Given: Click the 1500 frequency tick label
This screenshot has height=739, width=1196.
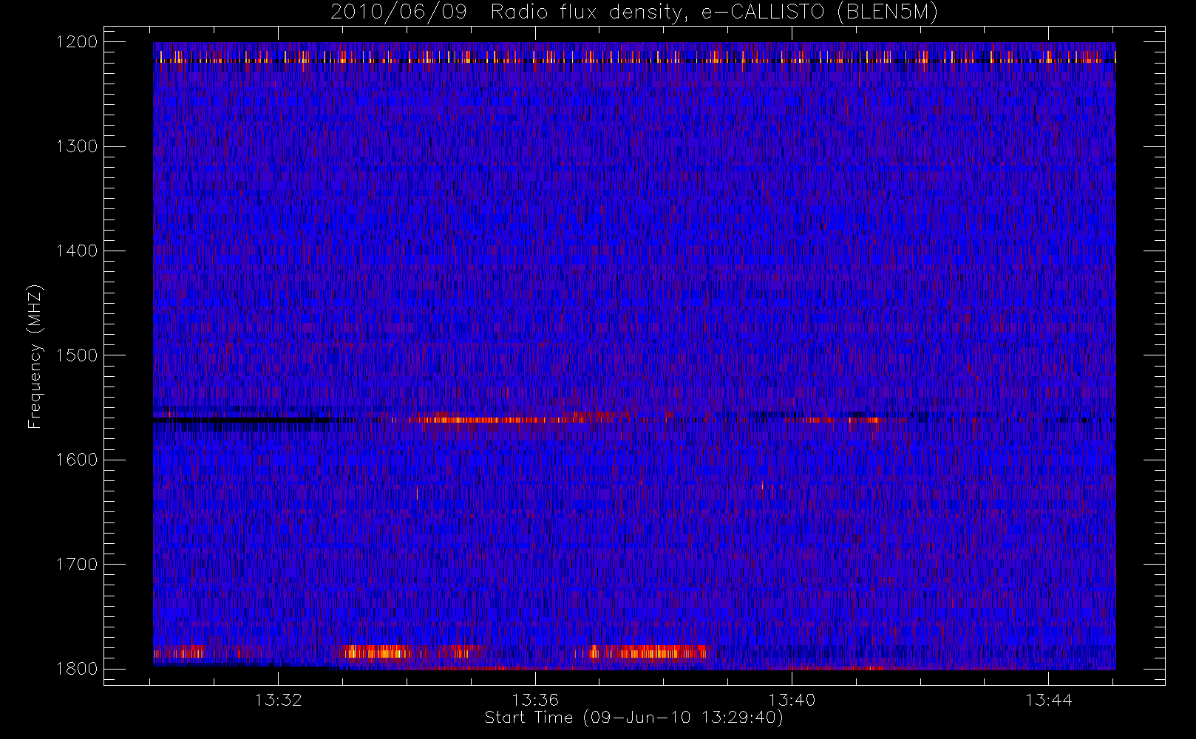Looking at the screenshot, I should pos(77,355).
